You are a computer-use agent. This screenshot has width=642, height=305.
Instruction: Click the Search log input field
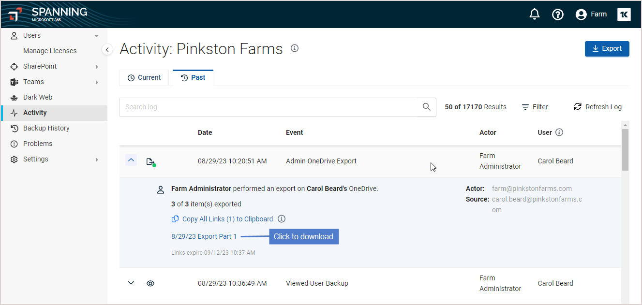tap(269, 107)
